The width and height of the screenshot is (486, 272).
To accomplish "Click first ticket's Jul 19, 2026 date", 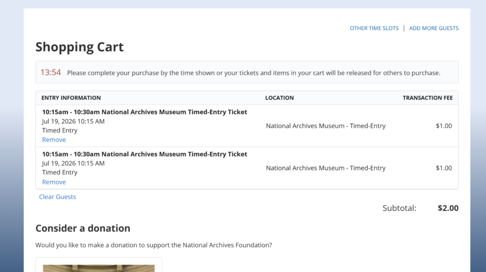I will 73,121.
